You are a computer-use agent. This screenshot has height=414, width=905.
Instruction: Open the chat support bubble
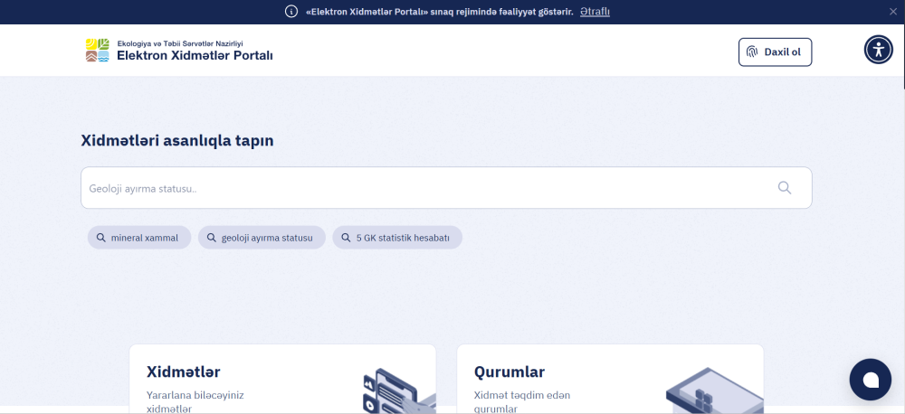871,380
